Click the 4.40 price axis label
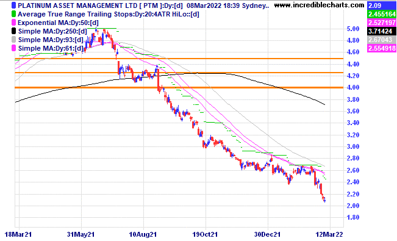The width and height of the screenshot is (397, 241). click(x=353, y=64)
